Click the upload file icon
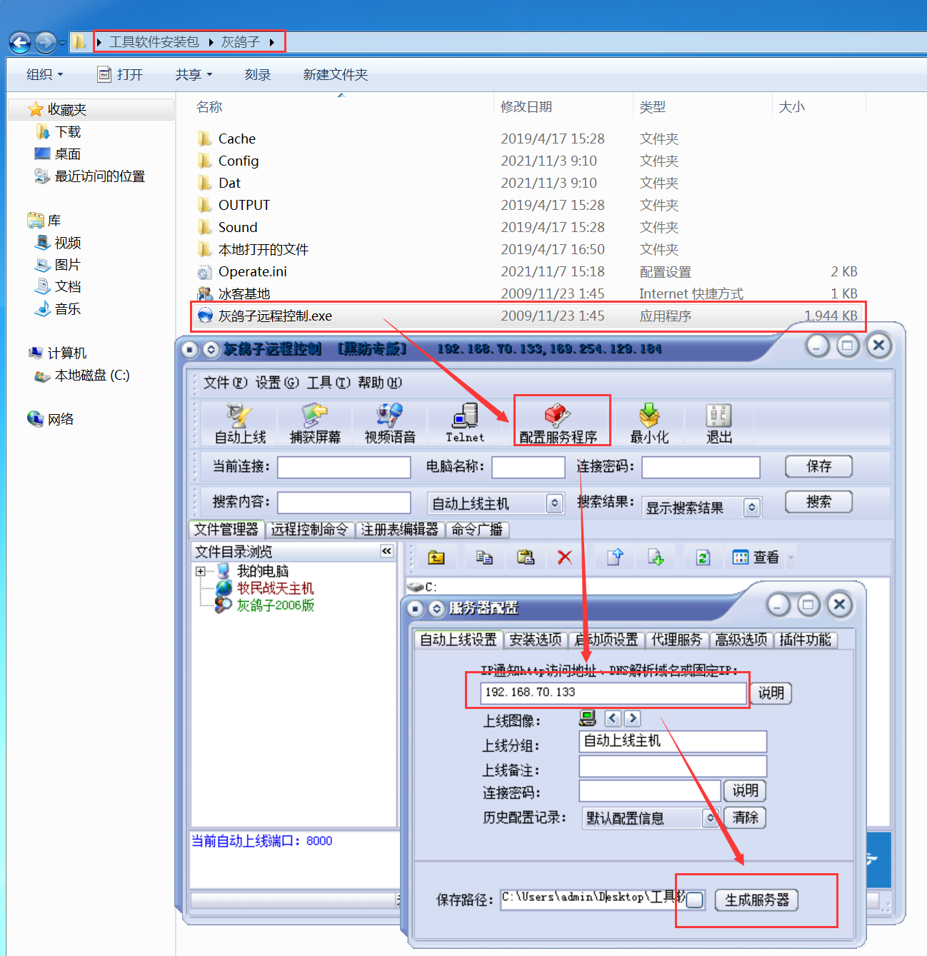 (615, 558)
